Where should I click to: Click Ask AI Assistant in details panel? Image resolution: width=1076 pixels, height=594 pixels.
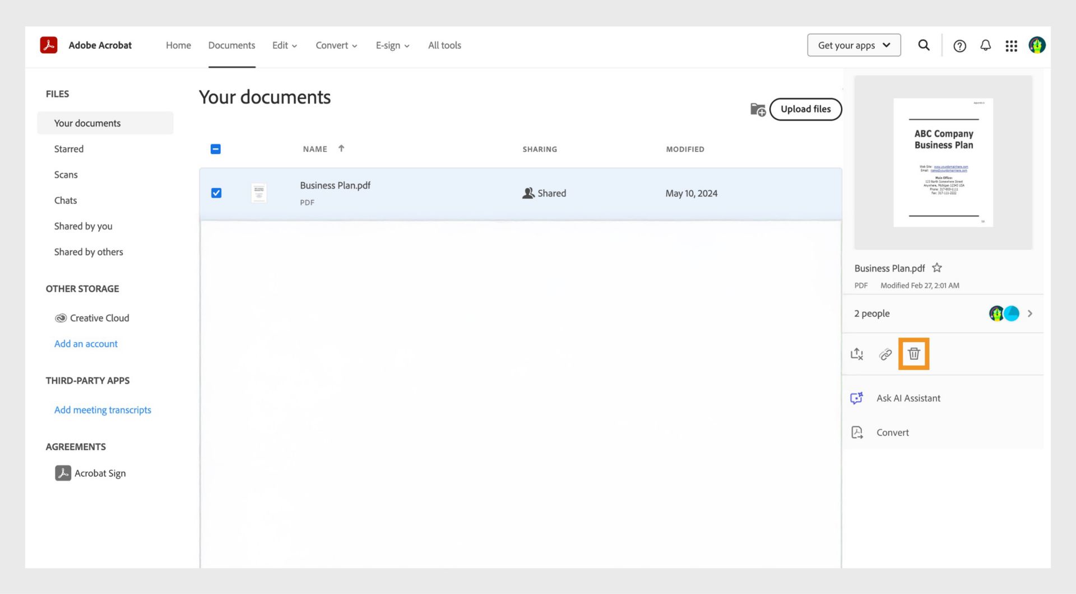pyautogui.click(x=908, y=398)
